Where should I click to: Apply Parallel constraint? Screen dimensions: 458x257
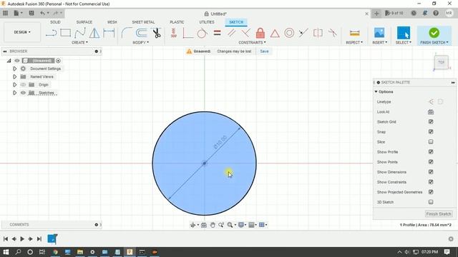(231, 33)
